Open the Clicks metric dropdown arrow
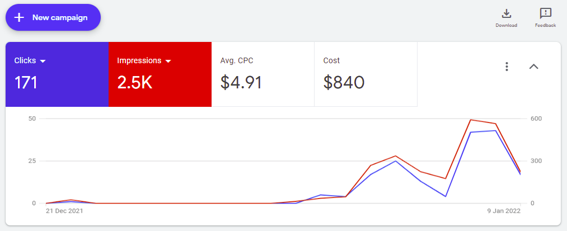 click(43, 61)
